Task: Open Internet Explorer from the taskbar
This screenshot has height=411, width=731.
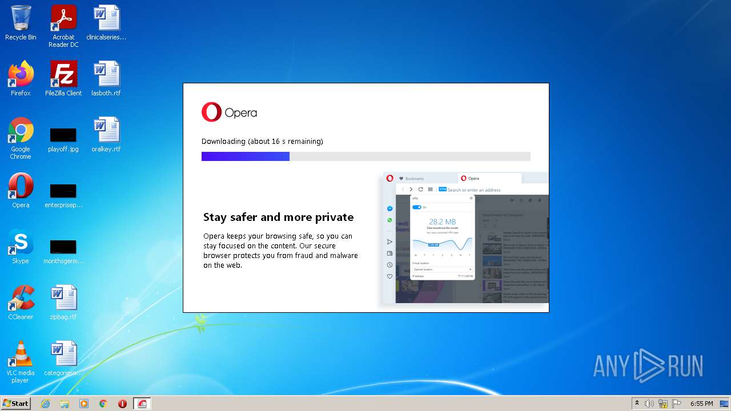Action: click(45, 404)
